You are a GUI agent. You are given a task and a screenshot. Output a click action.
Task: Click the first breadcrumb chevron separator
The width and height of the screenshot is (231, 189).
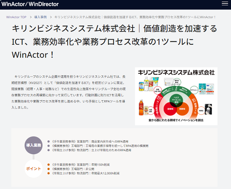[x=31, y=17]
